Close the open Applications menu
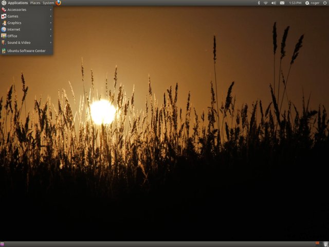The image size is (329, 247). [15, 3]
